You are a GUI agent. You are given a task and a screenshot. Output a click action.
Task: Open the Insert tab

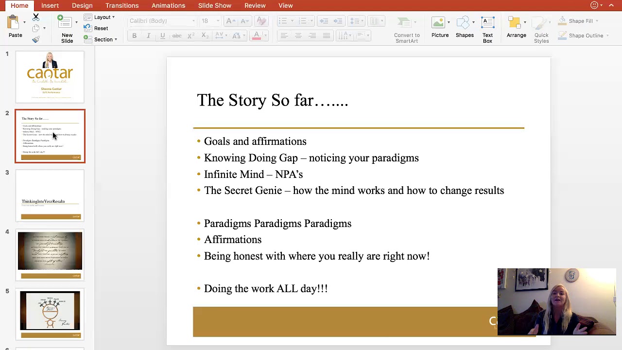click(x=50, y=5)
